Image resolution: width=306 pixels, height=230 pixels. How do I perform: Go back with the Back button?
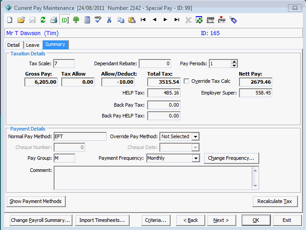tap(190, 220)
